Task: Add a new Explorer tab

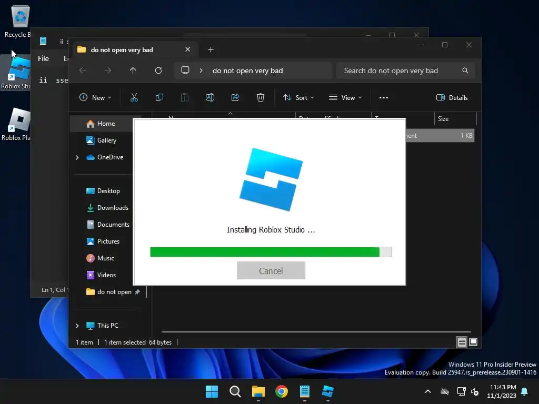Action: click(x=211, y=50)
